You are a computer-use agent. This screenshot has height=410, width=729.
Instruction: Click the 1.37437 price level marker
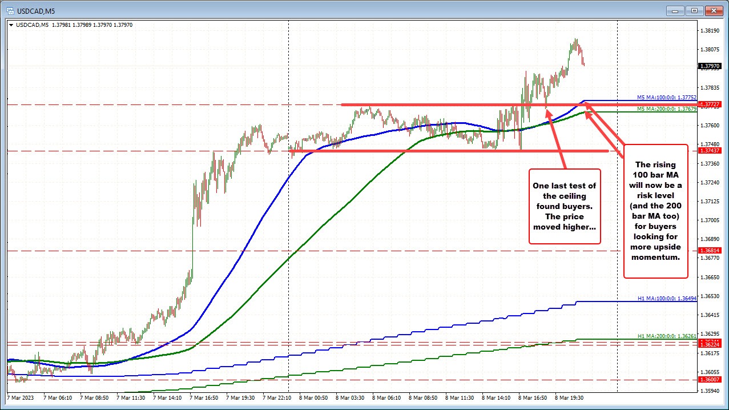(711, 151)
